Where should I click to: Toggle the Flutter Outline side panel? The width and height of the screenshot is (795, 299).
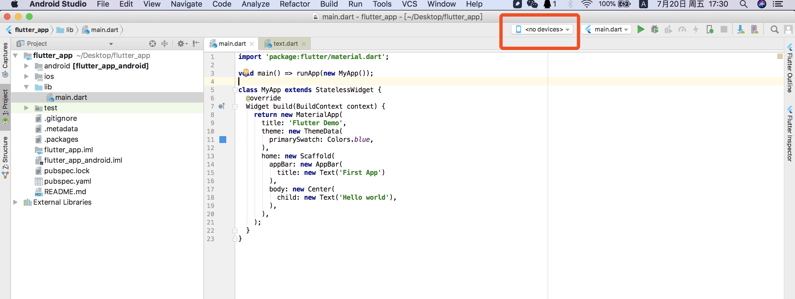coord(789,68)
